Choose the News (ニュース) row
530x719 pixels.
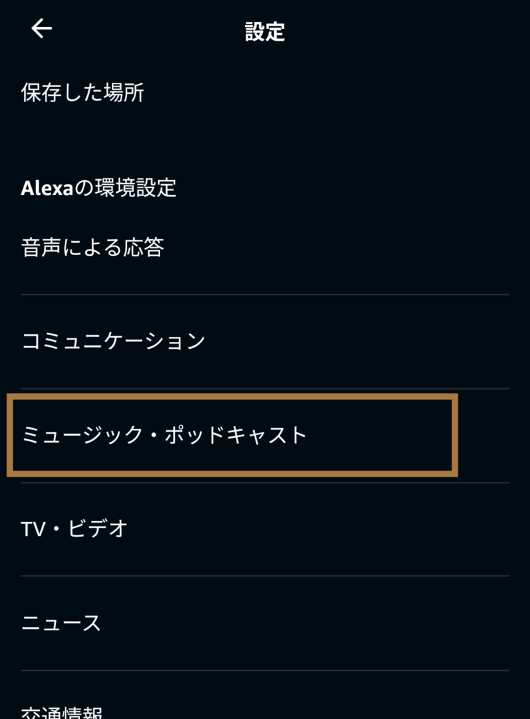click(61, 623)
